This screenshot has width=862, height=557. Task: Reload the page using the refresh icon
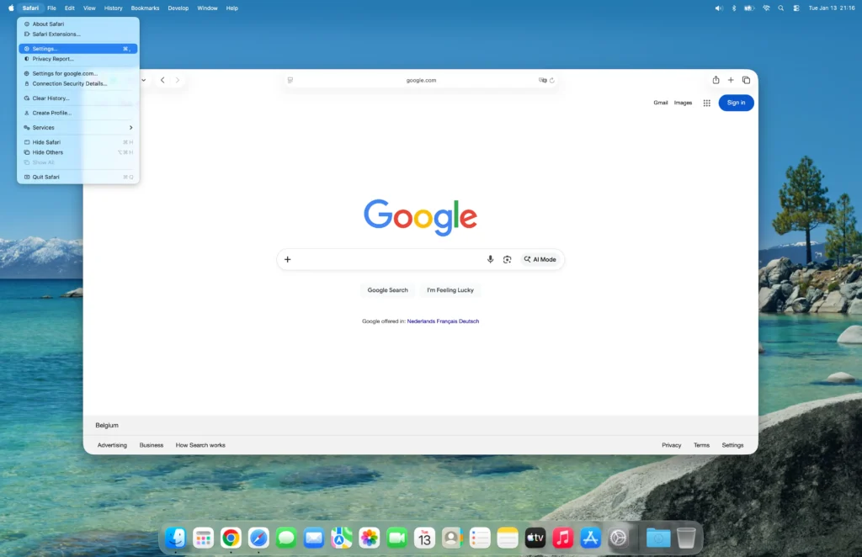click(x=553, y=80)
